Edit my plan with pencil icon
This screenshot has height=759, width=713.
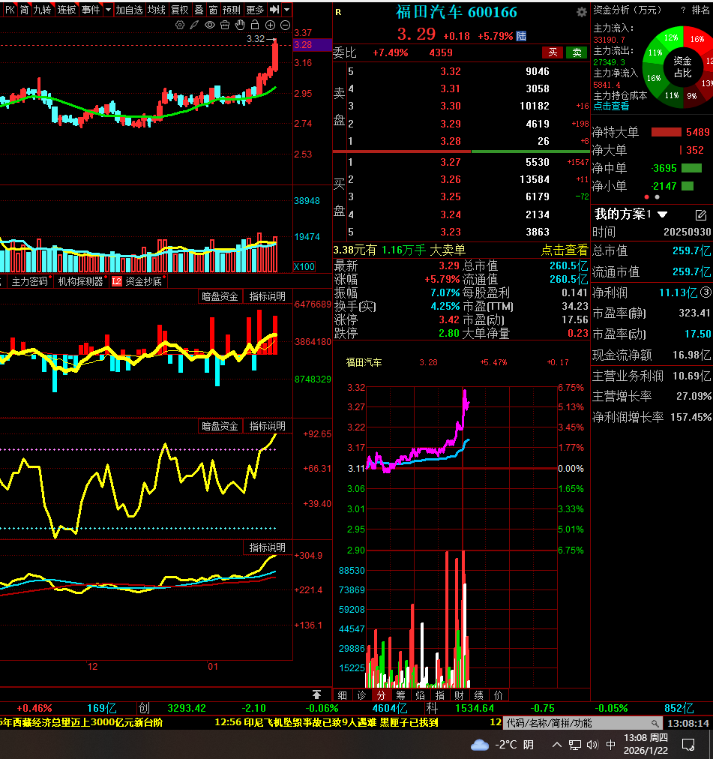click(701, 214)
